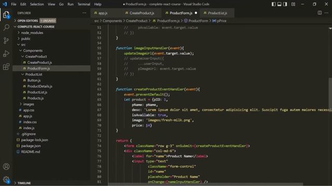This screenshot has width=332, height=186.
Task: Open the Explorer view in activity bar
Action: [x=6, y=15]
